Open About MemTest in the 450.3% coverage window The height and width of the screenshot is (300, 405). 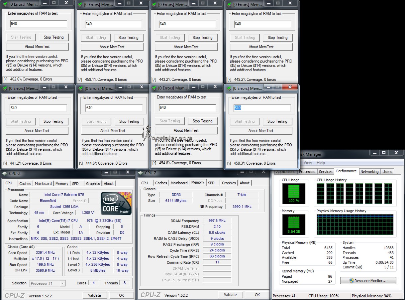point(261,131)
